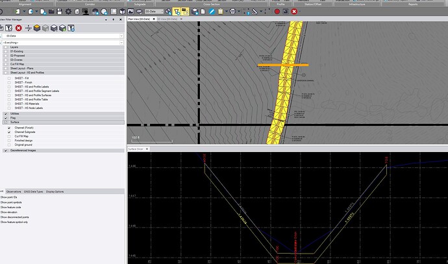
Task: Click the blue pencil edit icon
Action: tap(212, 12)
